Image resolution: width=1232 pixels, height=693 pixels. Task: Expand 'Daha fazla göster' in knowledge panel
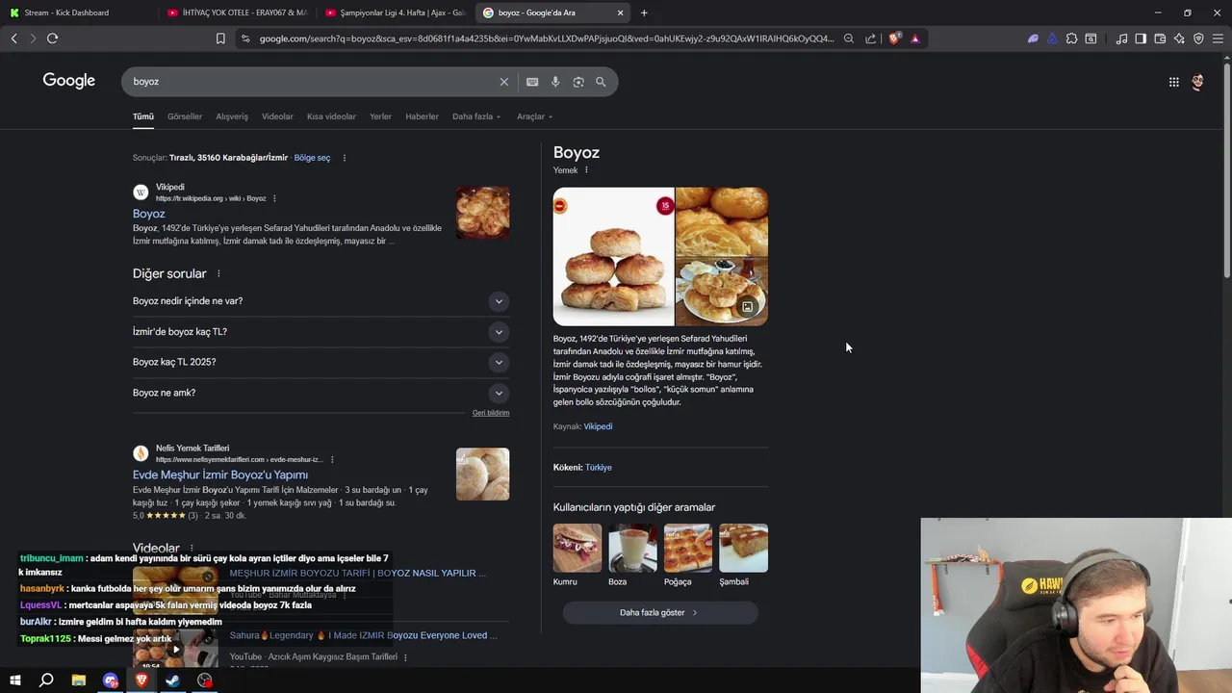click(x=660, y=612)
